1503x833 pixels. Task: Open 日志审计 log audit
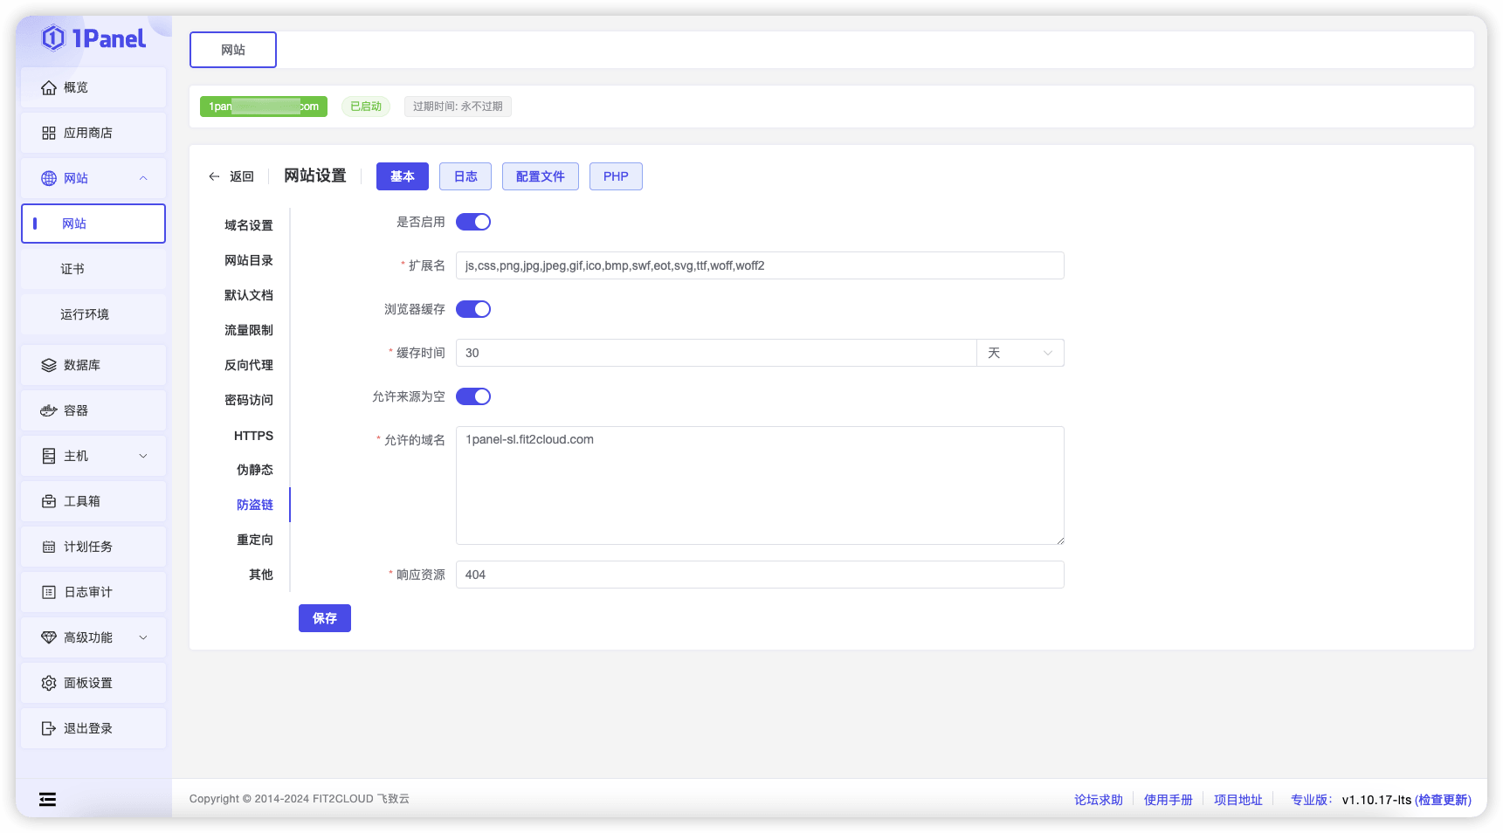(x=88, y=592)
